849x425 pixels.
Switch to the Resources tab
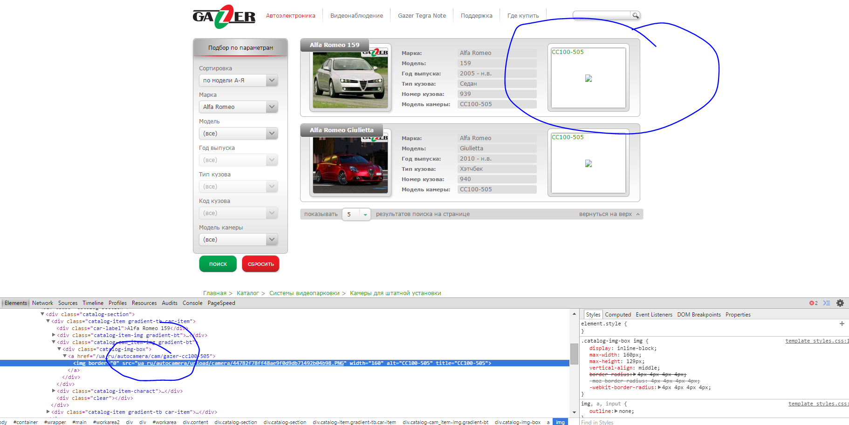pos(144,303)
